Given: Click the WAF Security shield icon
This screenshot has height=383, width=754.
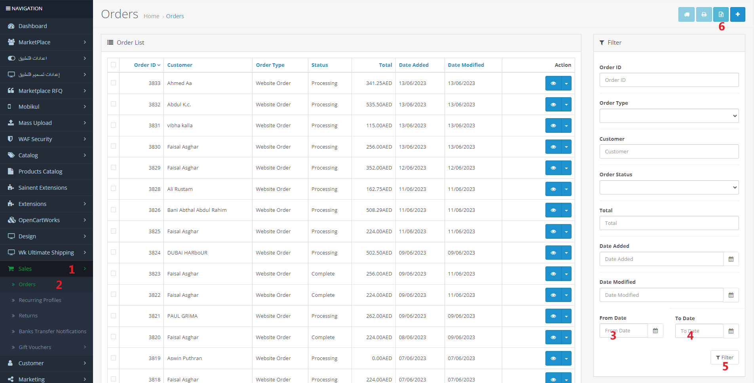Looking at the screenshot, I should click(10, 139).
